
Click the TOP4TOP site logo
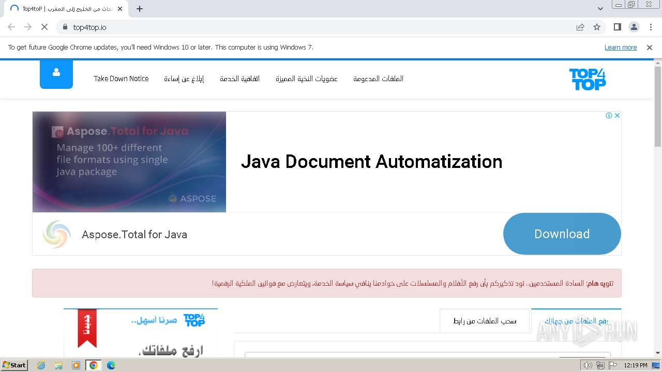588,79
